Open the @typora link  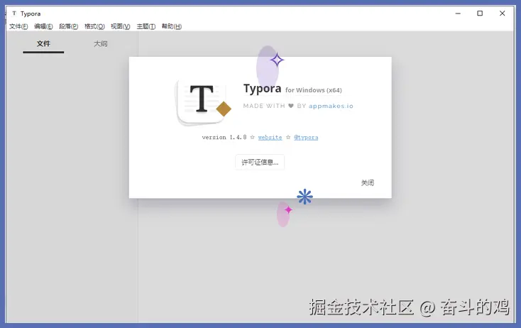[306, 137]
